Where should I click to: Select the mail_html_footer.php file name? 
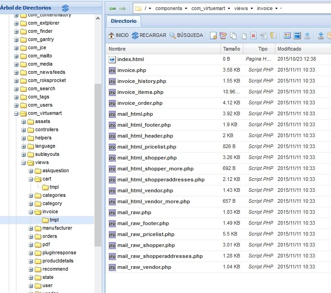pos(144,125)
